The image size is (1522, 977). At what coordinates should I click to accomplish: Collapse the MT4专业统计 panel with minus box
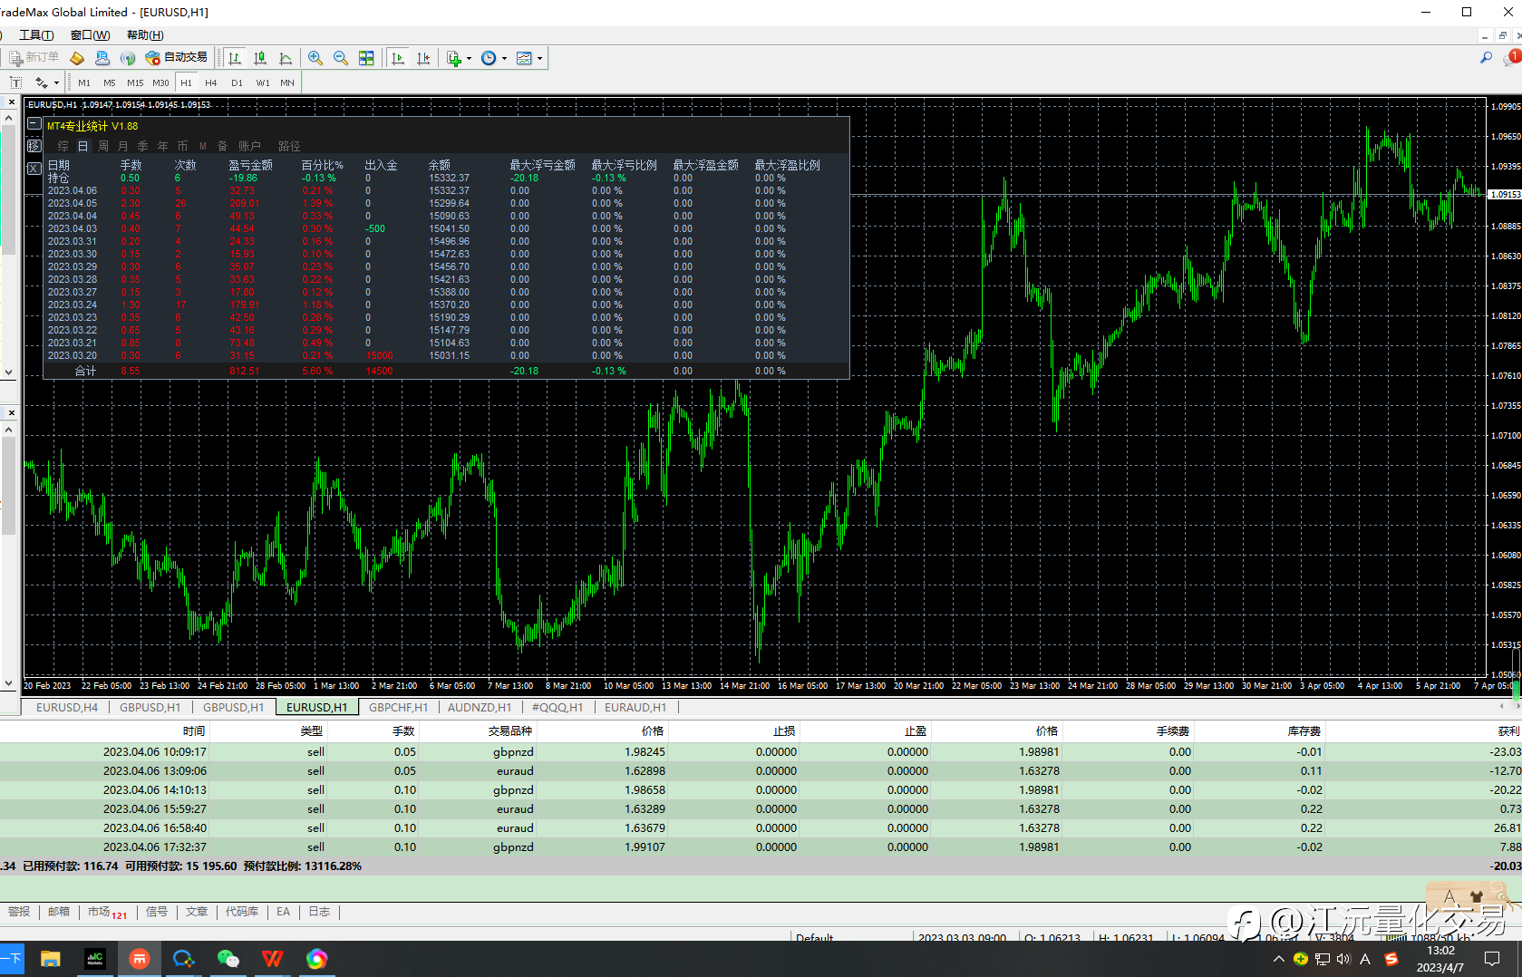(34, 124)
